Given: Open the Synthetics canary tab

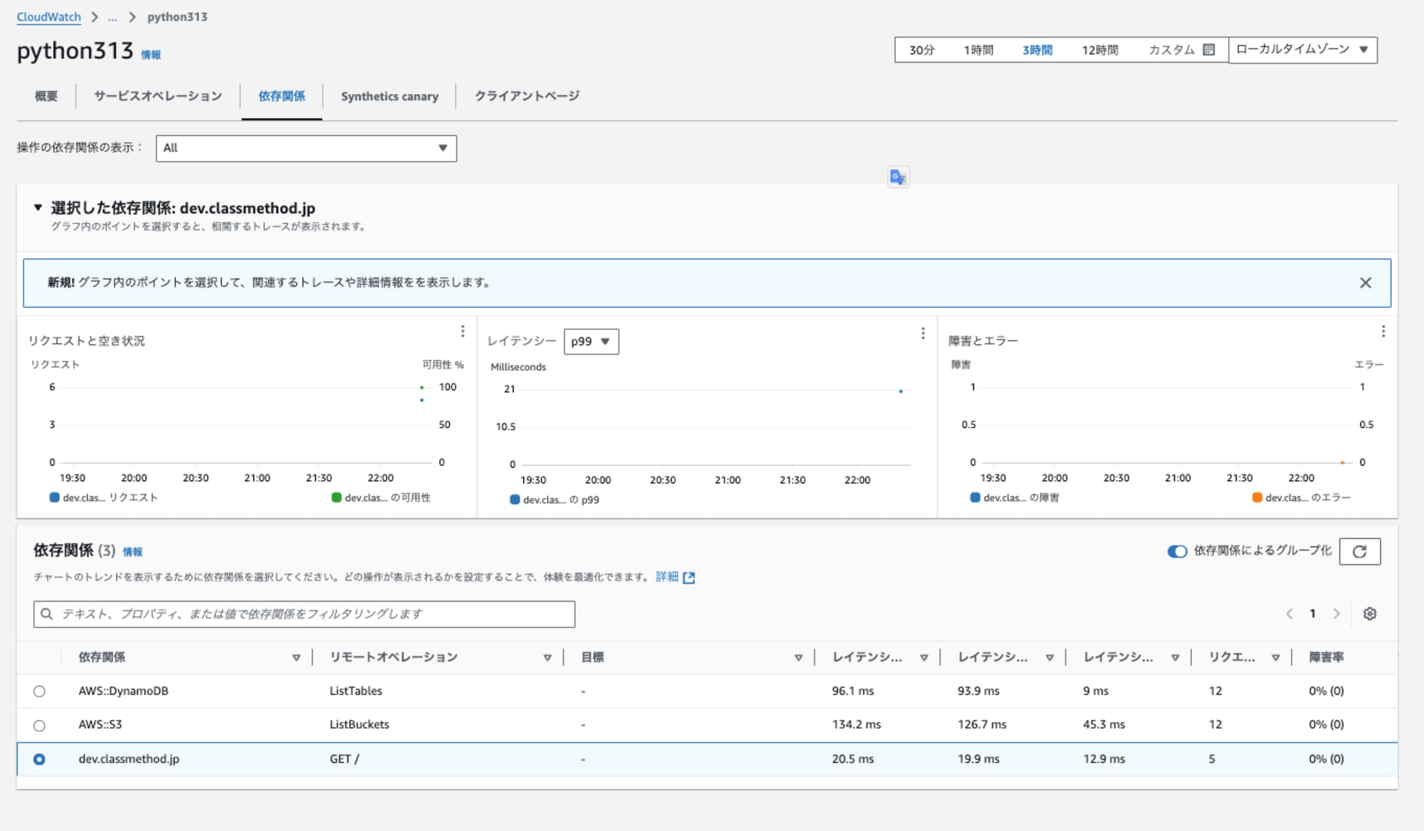Looking at the screenshot, I should [389, 96].
